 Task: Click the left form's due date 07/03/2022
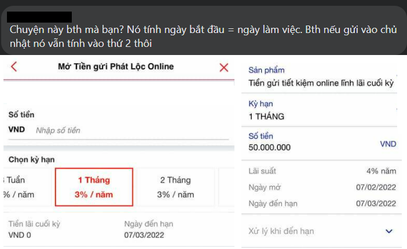[x=144, y=235]
